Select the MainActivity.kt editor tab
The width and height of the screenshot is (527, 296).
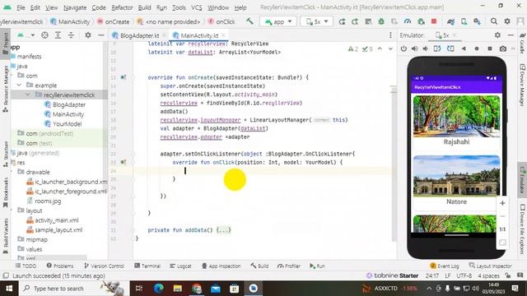199,35
